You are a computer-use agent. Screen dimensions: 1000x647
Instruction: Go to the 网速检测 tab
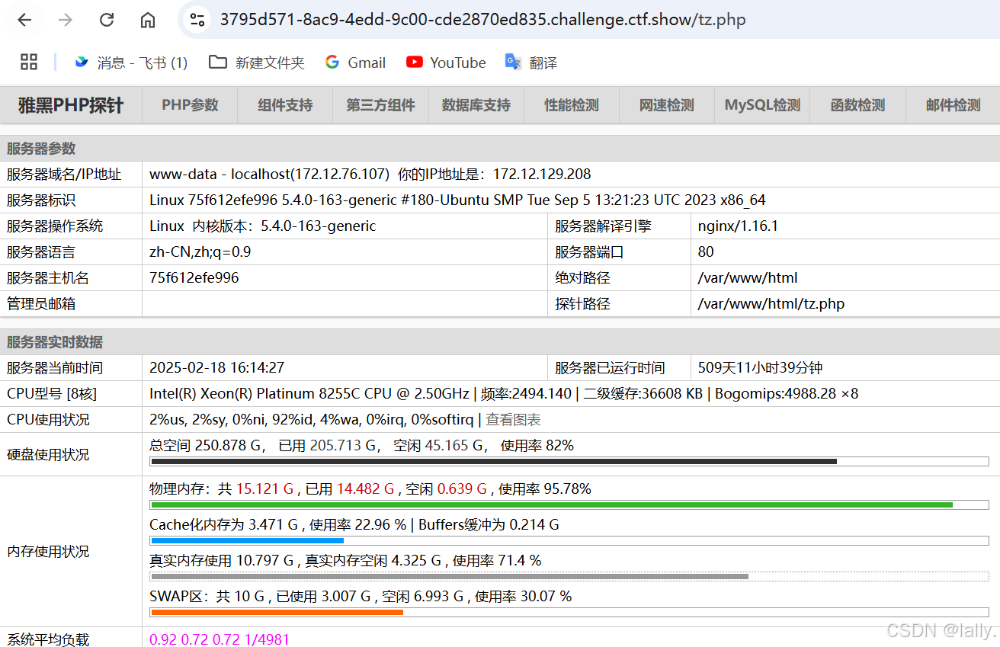coord(667,105)
